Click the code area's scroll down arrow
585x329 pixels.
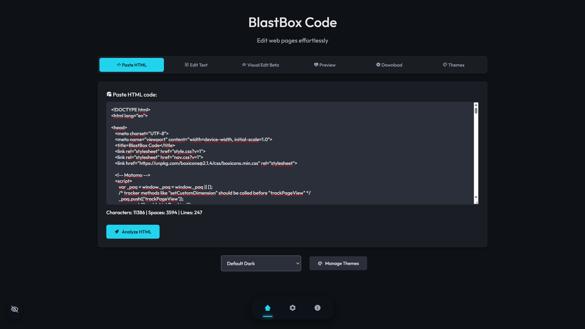(476, 197)
